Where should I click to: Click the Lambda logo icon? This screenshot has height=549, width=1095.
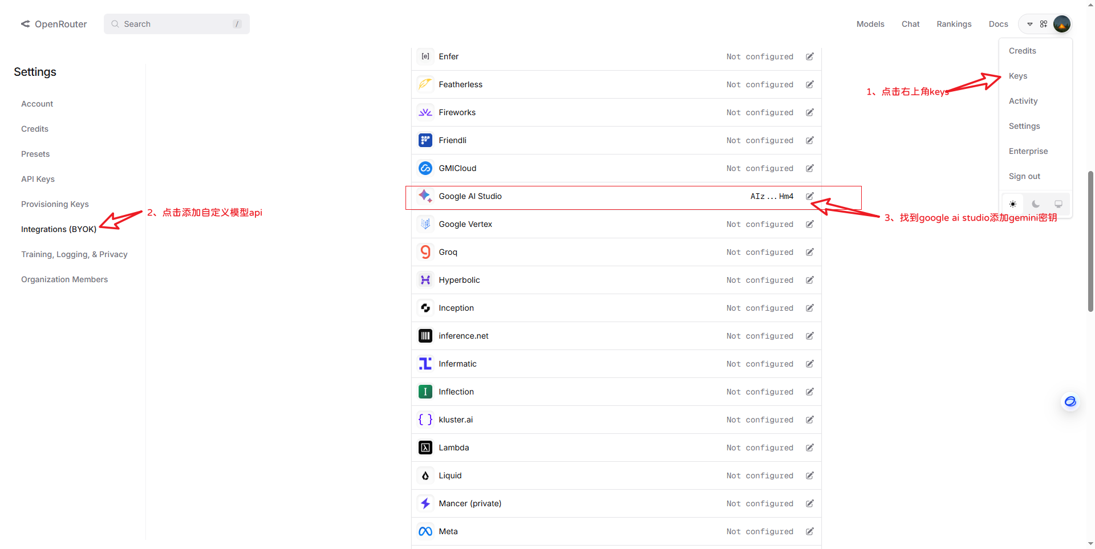425,448
